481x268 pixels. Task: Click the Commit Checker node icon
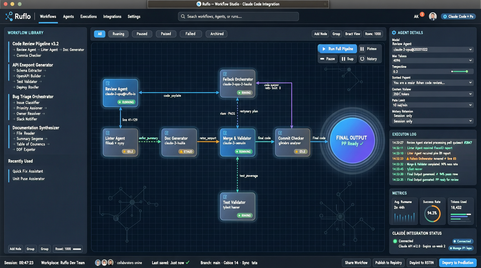coord(280,133)
